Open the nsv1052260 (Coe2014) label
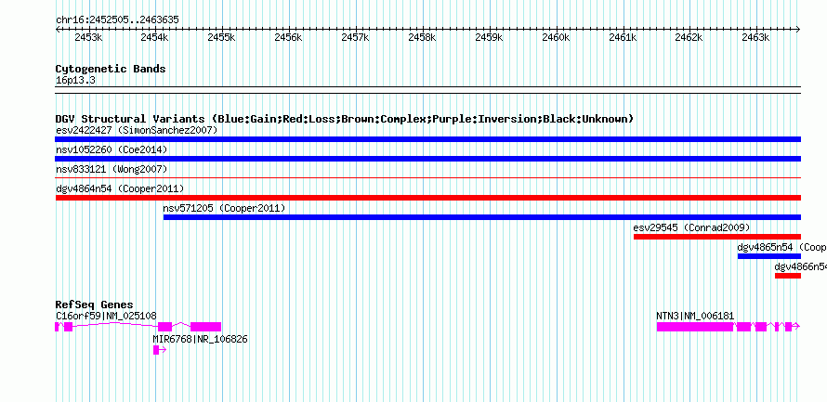This screenshot has width=827, height=402. tap(112, 149)
